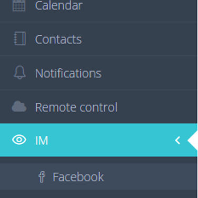The width and height of the screenshot is (198, 198).
Task: Click the highlighted teal IM row
Action: (x=98, y=140)
